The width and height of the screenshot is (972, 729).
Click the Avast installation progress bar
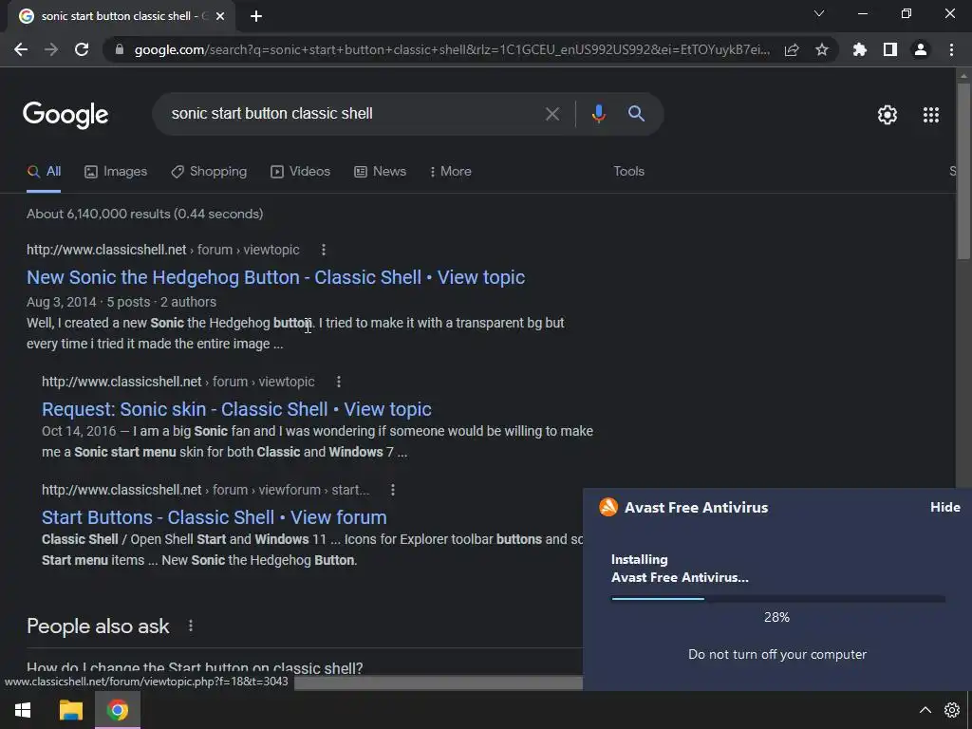point(778,599)
